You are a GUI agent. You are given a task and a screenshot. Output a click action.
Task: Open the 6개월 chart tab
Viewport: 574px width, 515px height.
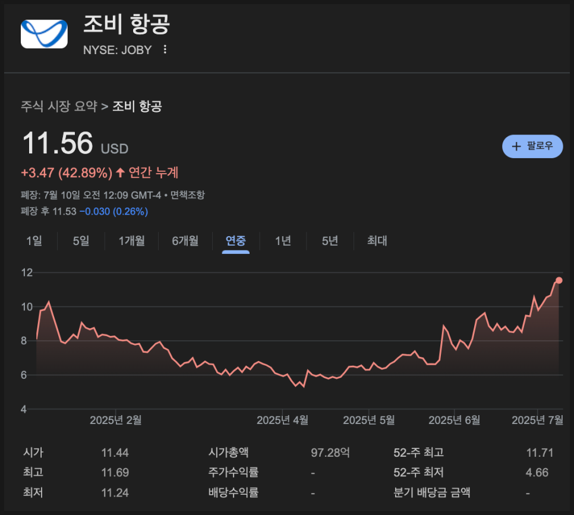184,241
